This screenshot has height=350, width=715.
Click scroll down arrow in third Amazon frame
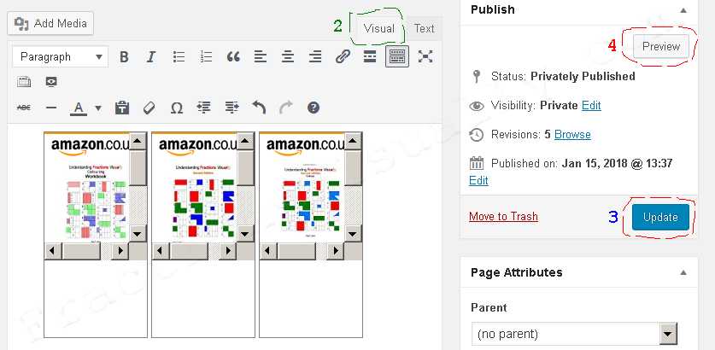354,234
